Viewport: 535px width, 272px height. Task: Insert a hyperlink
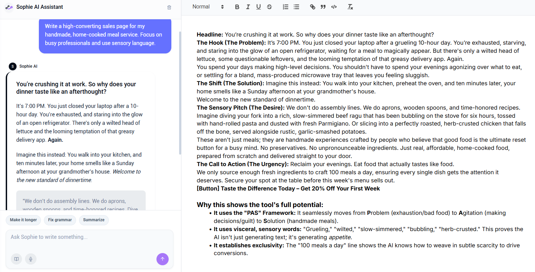click(x=313, y=7)
